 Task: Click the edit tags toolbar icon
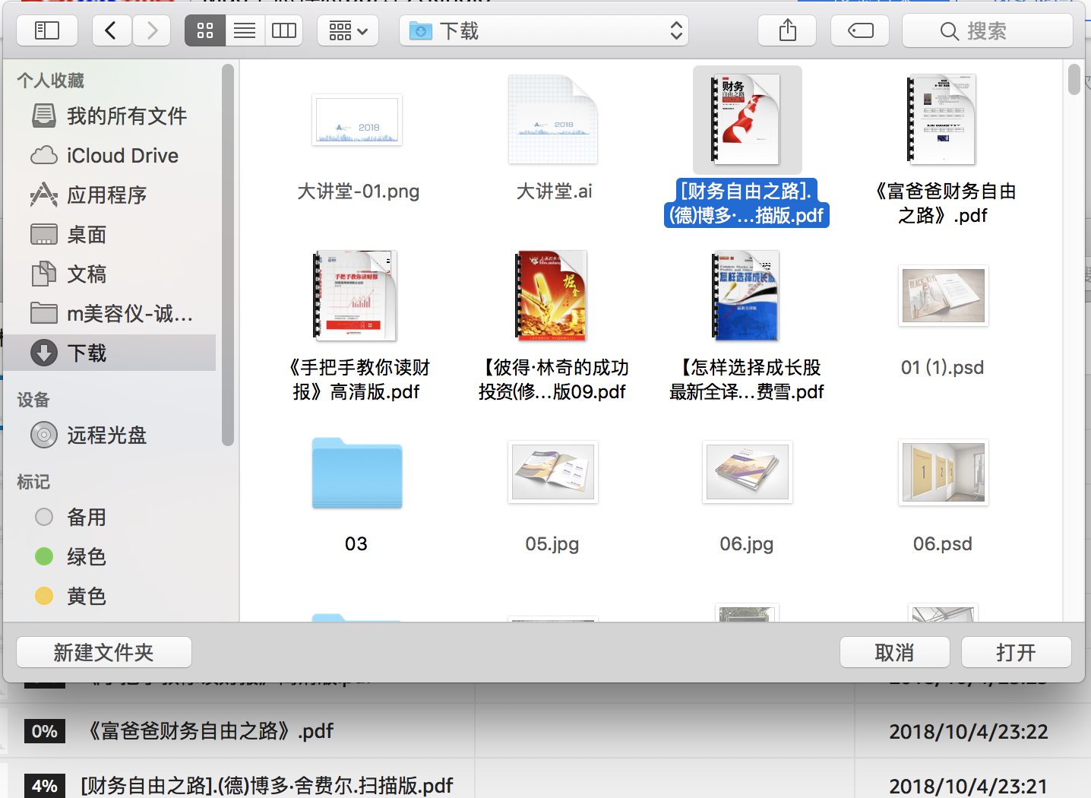860,30
